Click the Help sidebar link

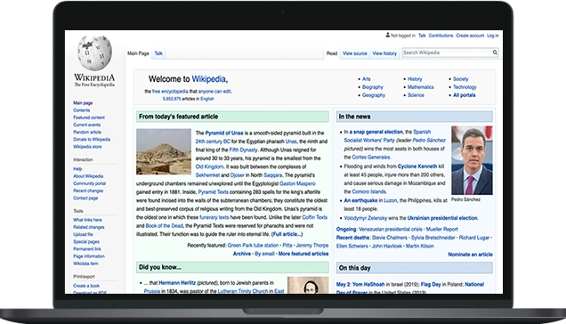(x=77, y=169)
